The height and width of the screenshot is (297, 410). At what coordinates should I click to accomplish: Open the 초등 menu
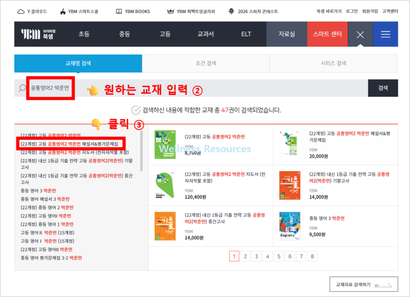pos(84,34)
